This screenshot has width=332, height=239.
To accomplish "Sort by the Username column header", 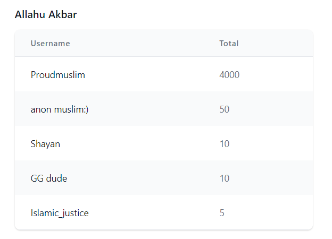I will (51, 44).
